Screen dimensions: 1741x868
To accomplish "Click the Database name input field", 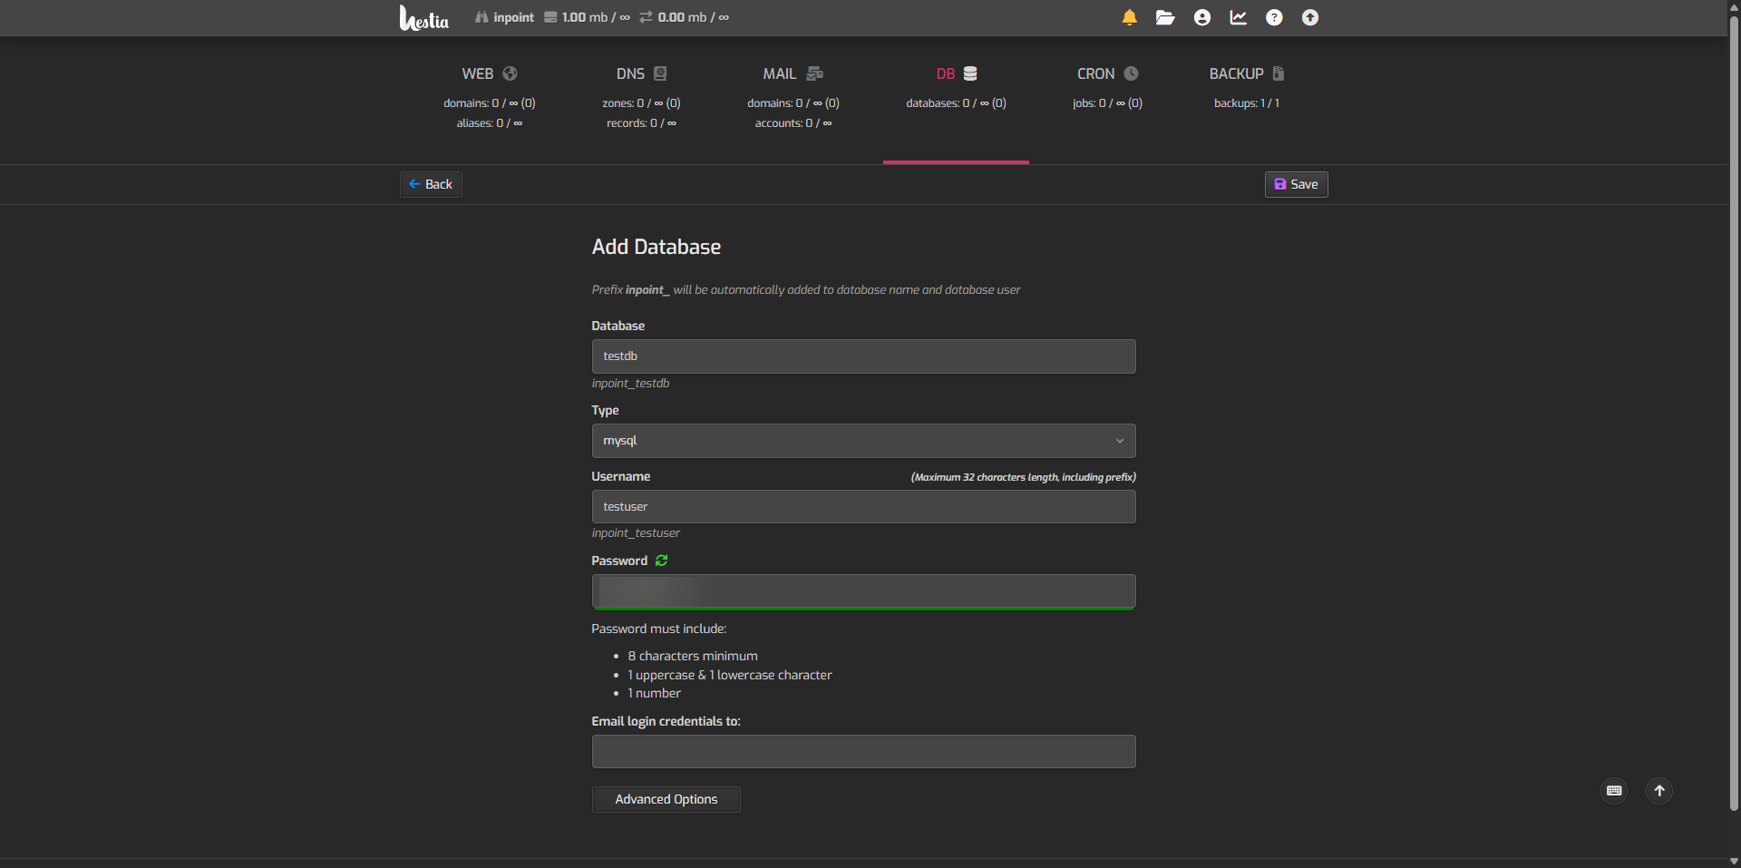I will tap(863, 356).
